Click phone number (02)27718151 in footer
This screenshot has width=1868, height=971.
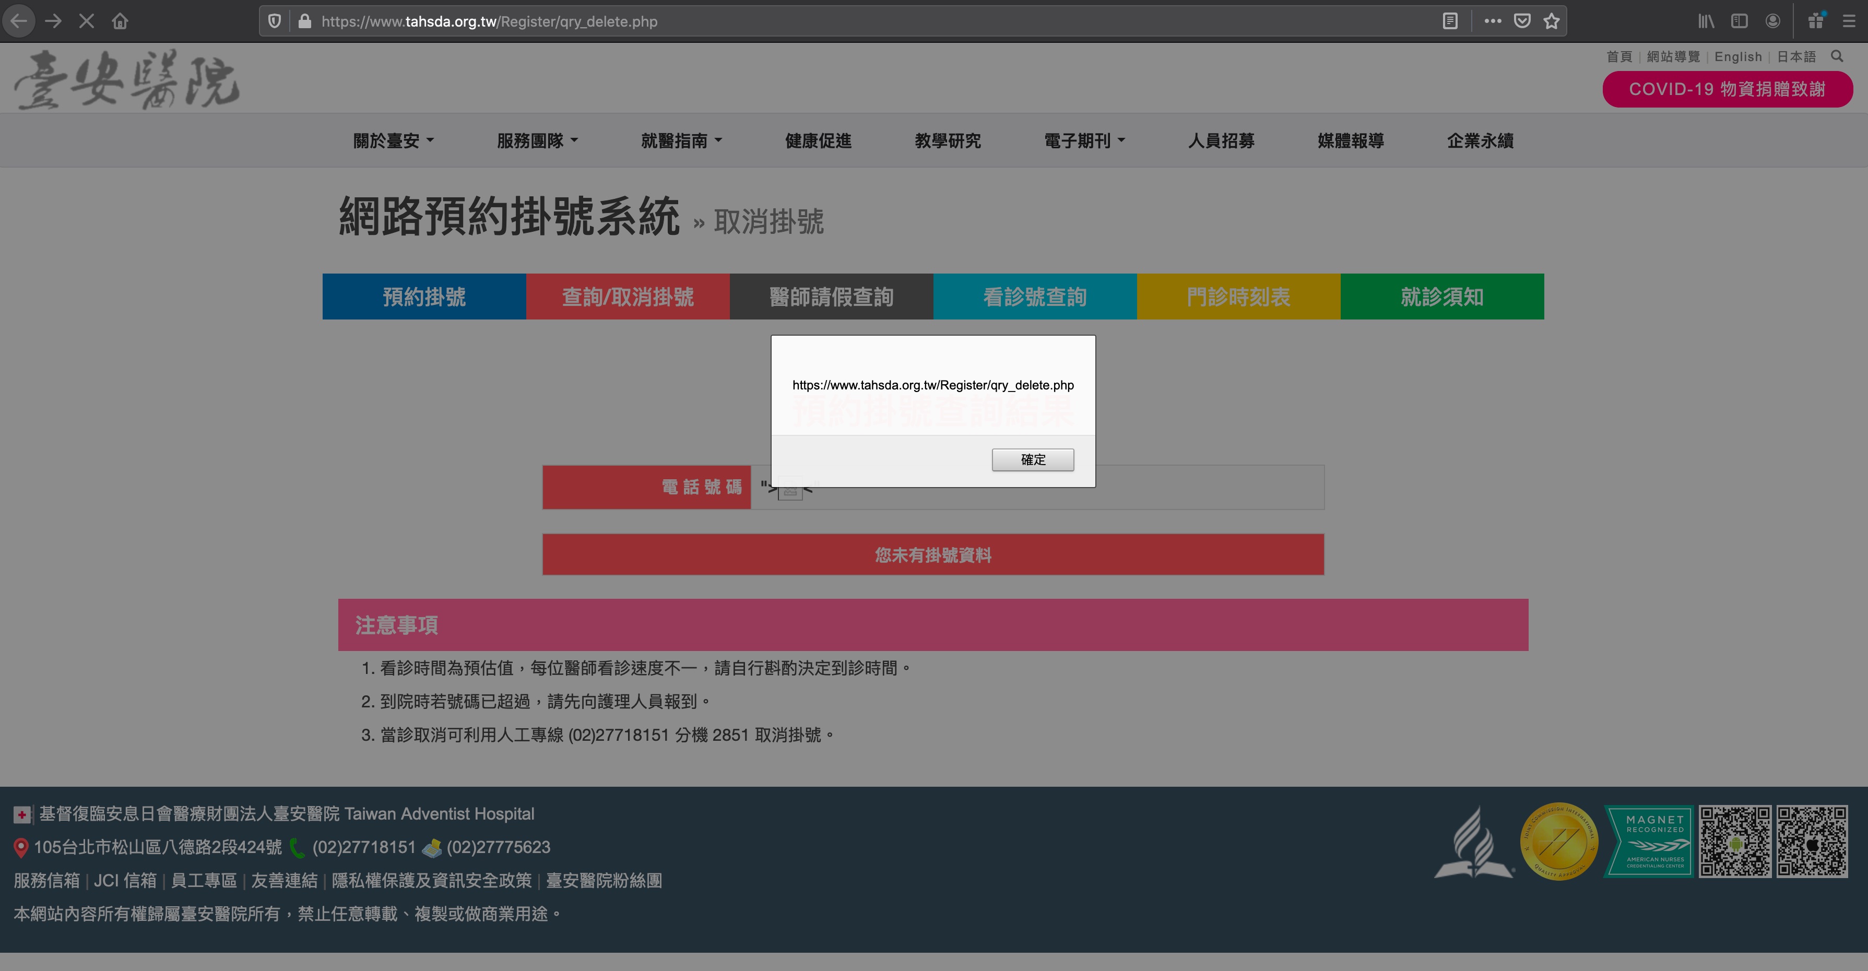click(x=364, y=847)
